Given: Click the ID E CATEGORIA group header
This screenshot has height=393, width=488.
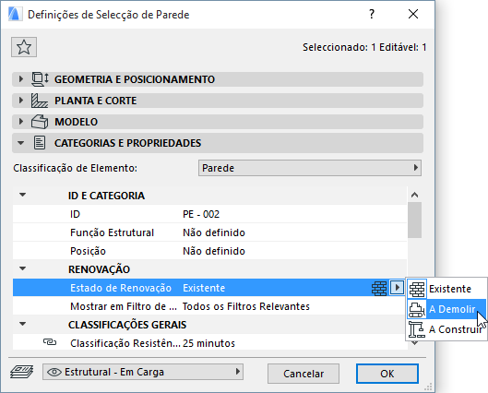Looking at the screenshot, I should click(x=106, y=196).
